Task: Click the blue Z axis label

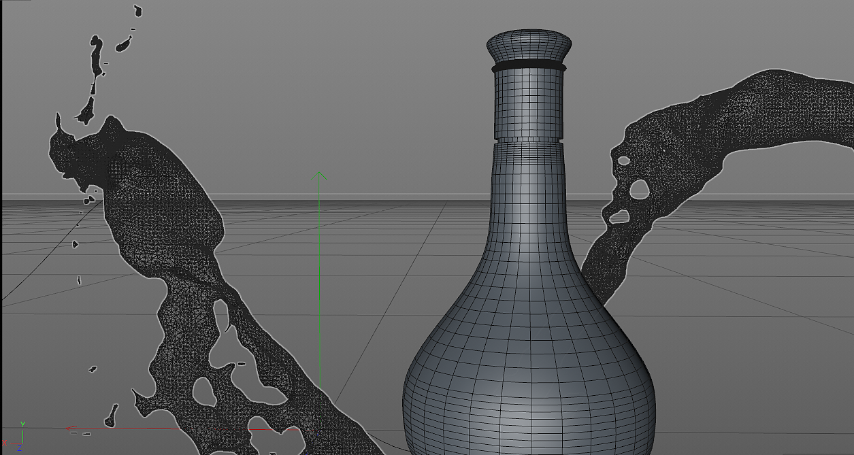Action: tap(20, 448)
